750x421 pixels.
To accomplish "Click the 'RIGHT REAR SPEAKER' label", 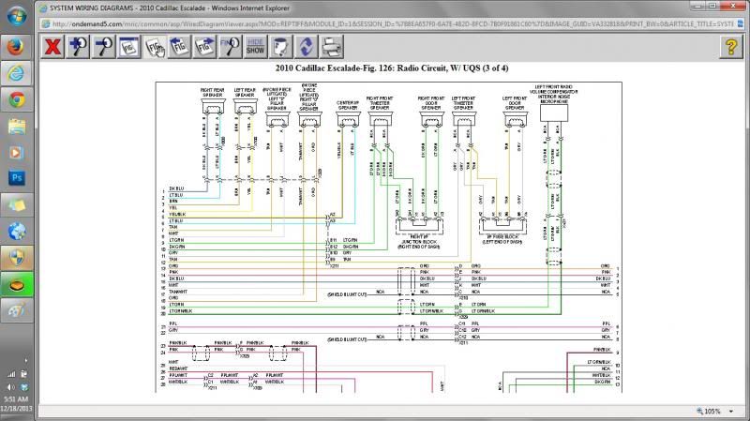I will point(212,92).
